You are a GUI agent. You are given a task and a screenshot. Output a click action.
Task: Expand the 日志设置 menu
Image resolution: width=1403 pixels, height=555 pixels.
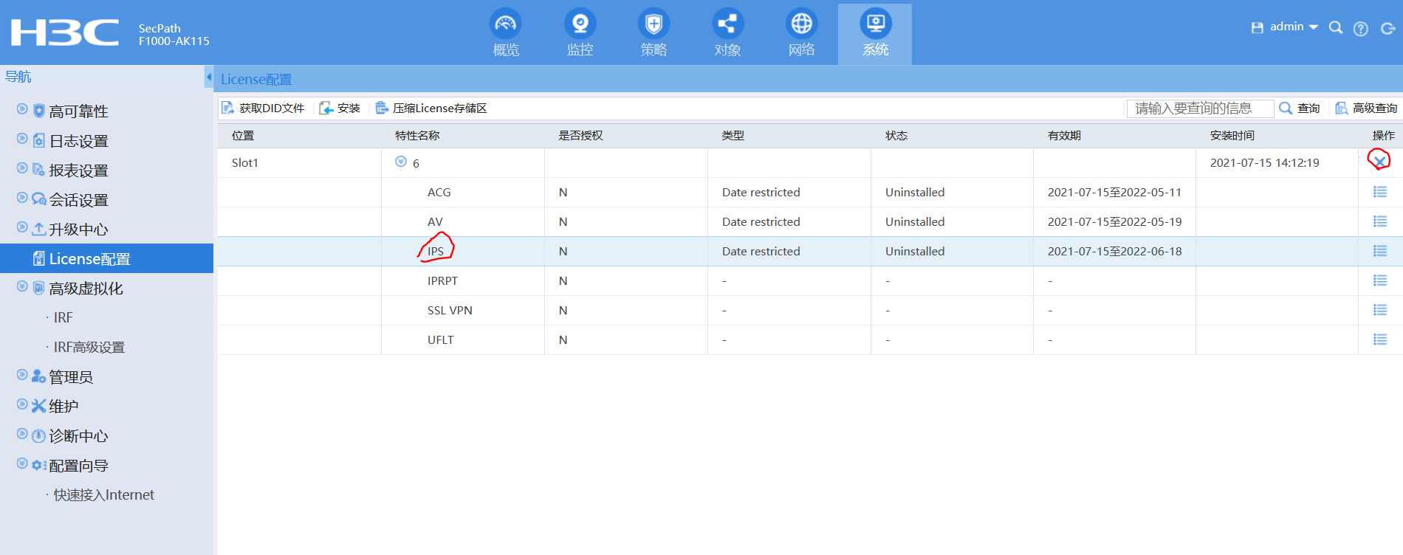coord(22,139)
